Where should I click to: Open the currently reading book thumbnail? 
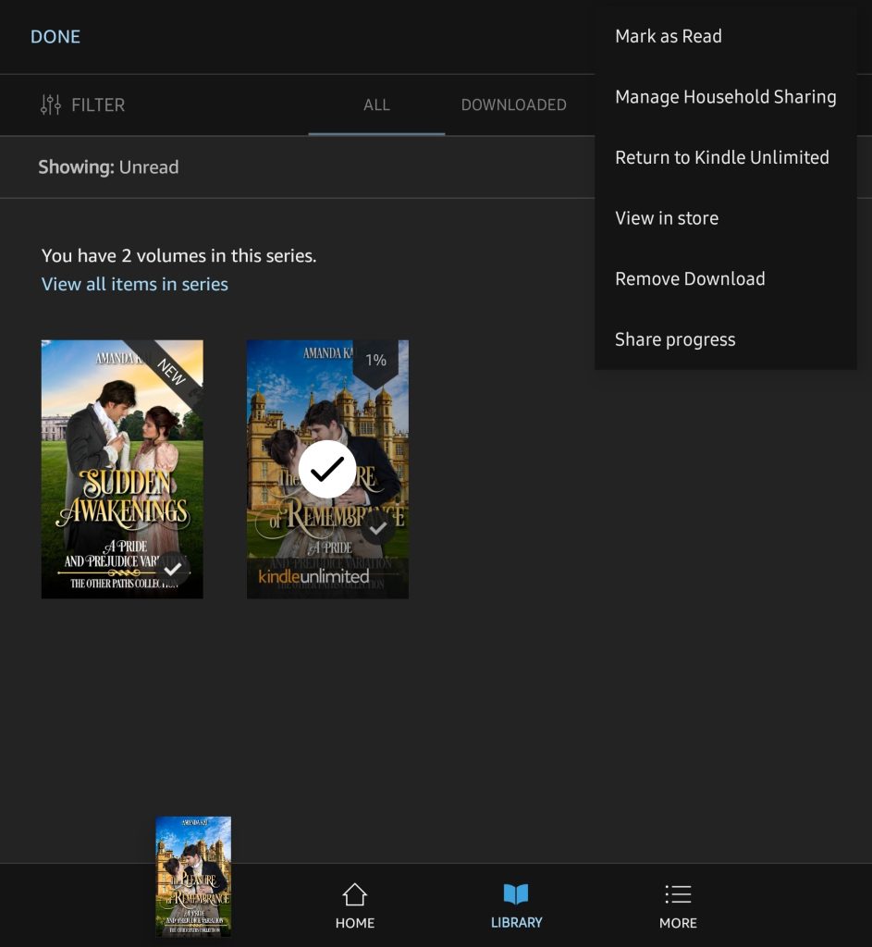coord(193,875)
